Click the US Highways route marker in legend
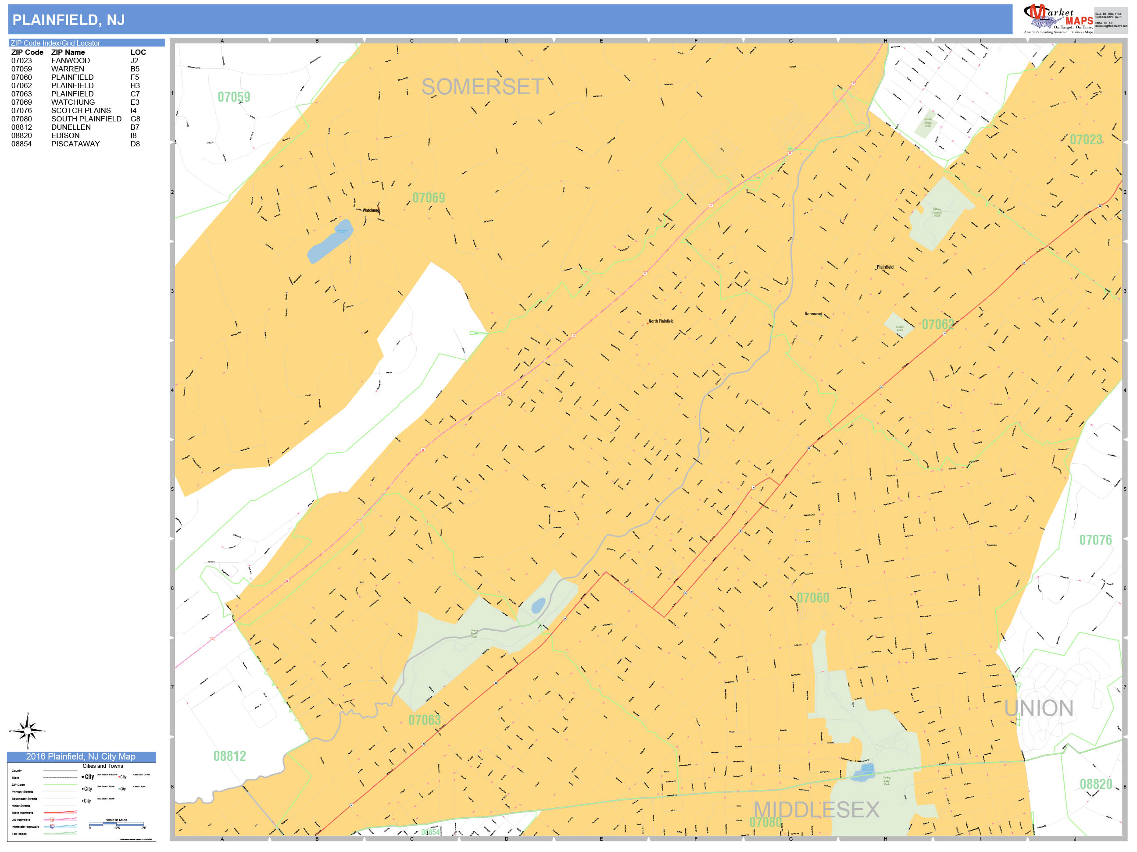The height and width of the screenshot is (852, 1137). tap(52, 820)
